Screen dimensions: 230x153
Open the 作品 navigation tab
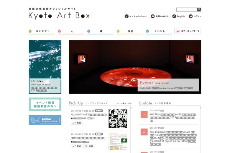(x=130, y=31)
